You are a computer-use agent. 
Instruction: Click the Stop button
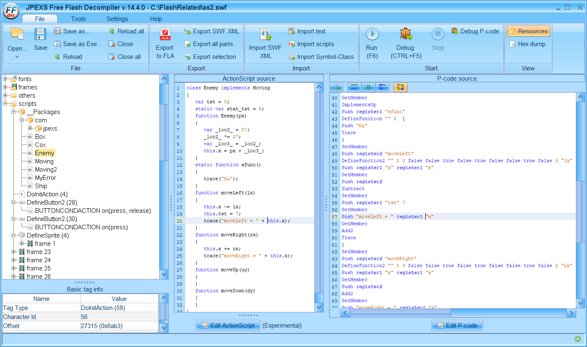pos(438,39)
